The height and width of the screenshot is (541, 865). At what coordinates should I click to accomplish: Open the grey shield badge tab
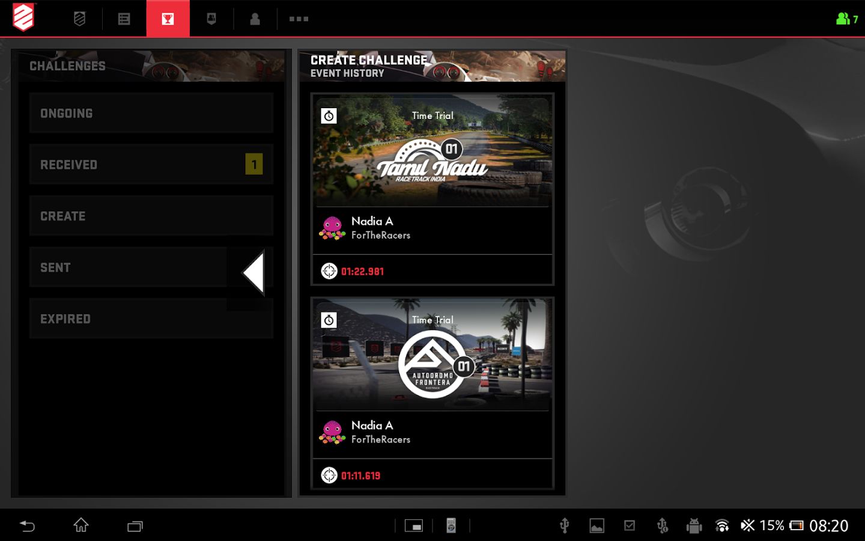79,19
